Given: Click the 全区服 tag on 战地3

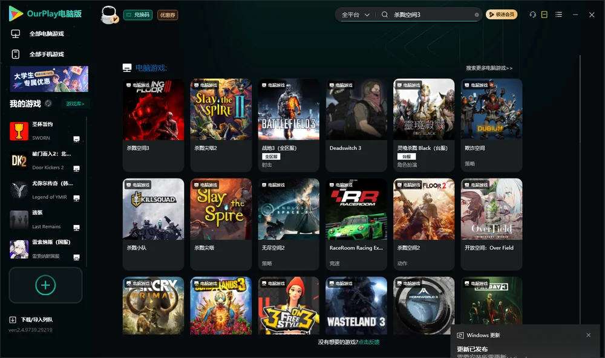Looking at the screenshot, I should pos(271,157).
